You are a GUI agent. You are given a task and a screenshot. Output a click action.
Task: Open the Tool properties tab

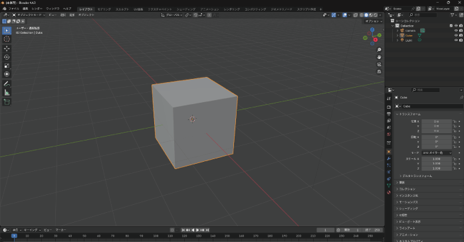(389, 98)
